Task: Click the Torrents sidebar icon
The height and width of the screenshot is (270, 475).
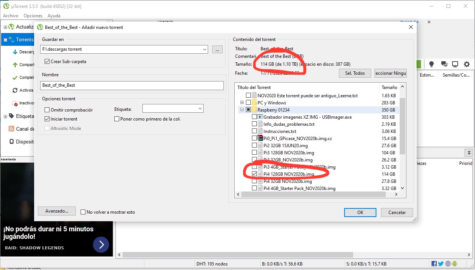Action: [12, 39]
